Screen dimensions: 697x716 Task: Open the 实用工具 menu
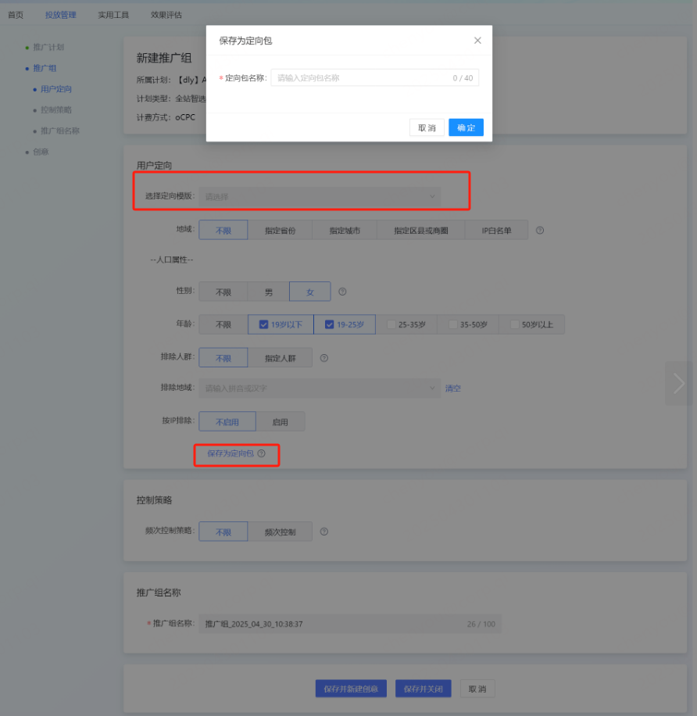(113, 15)
